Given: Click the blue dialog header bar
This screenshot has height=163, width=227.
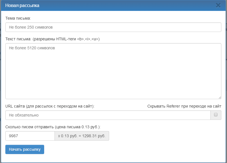Looking at the screenshot, I should coord(127,6).
